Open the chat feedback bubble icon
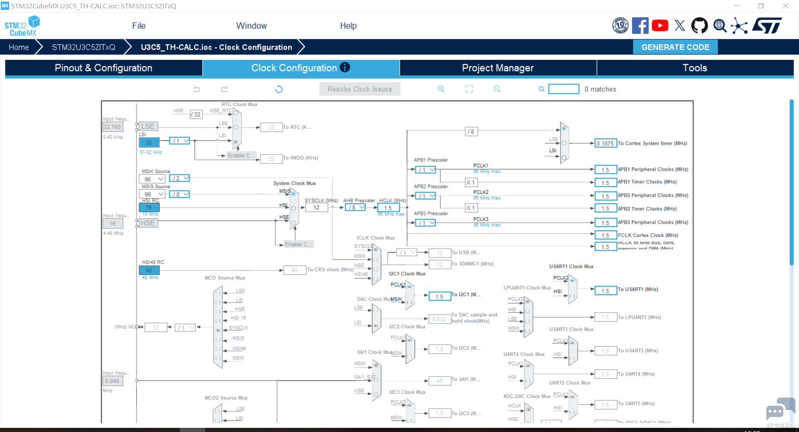 click(x=780, y=409)
